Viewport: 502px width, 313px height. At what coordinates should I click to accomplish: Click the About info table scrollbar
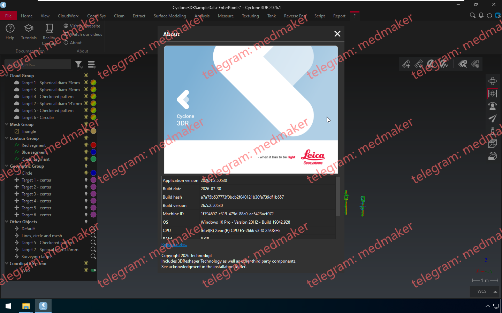tap(338, 197)
